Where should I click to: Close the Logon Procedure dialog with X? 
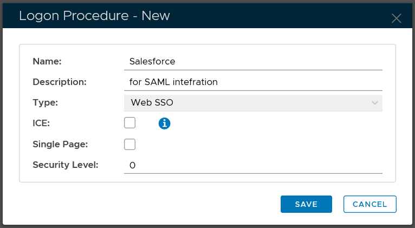coord(396,18)
